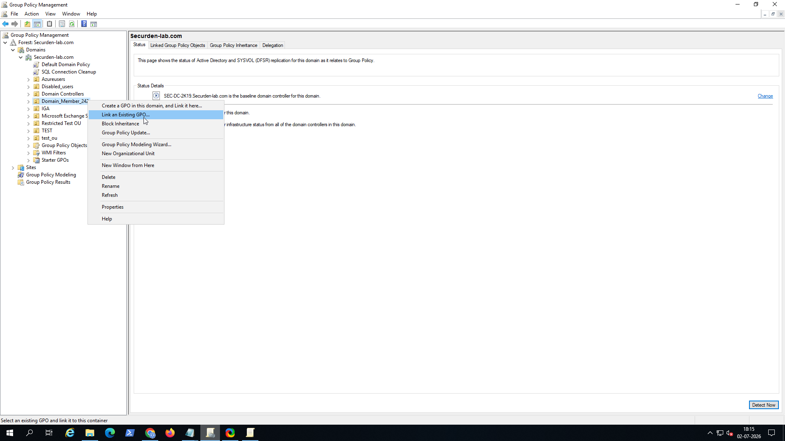Image resolution: width=785 pixels, height=441 pixels.
Task: Open the File menu
Action: pos(14,14)
